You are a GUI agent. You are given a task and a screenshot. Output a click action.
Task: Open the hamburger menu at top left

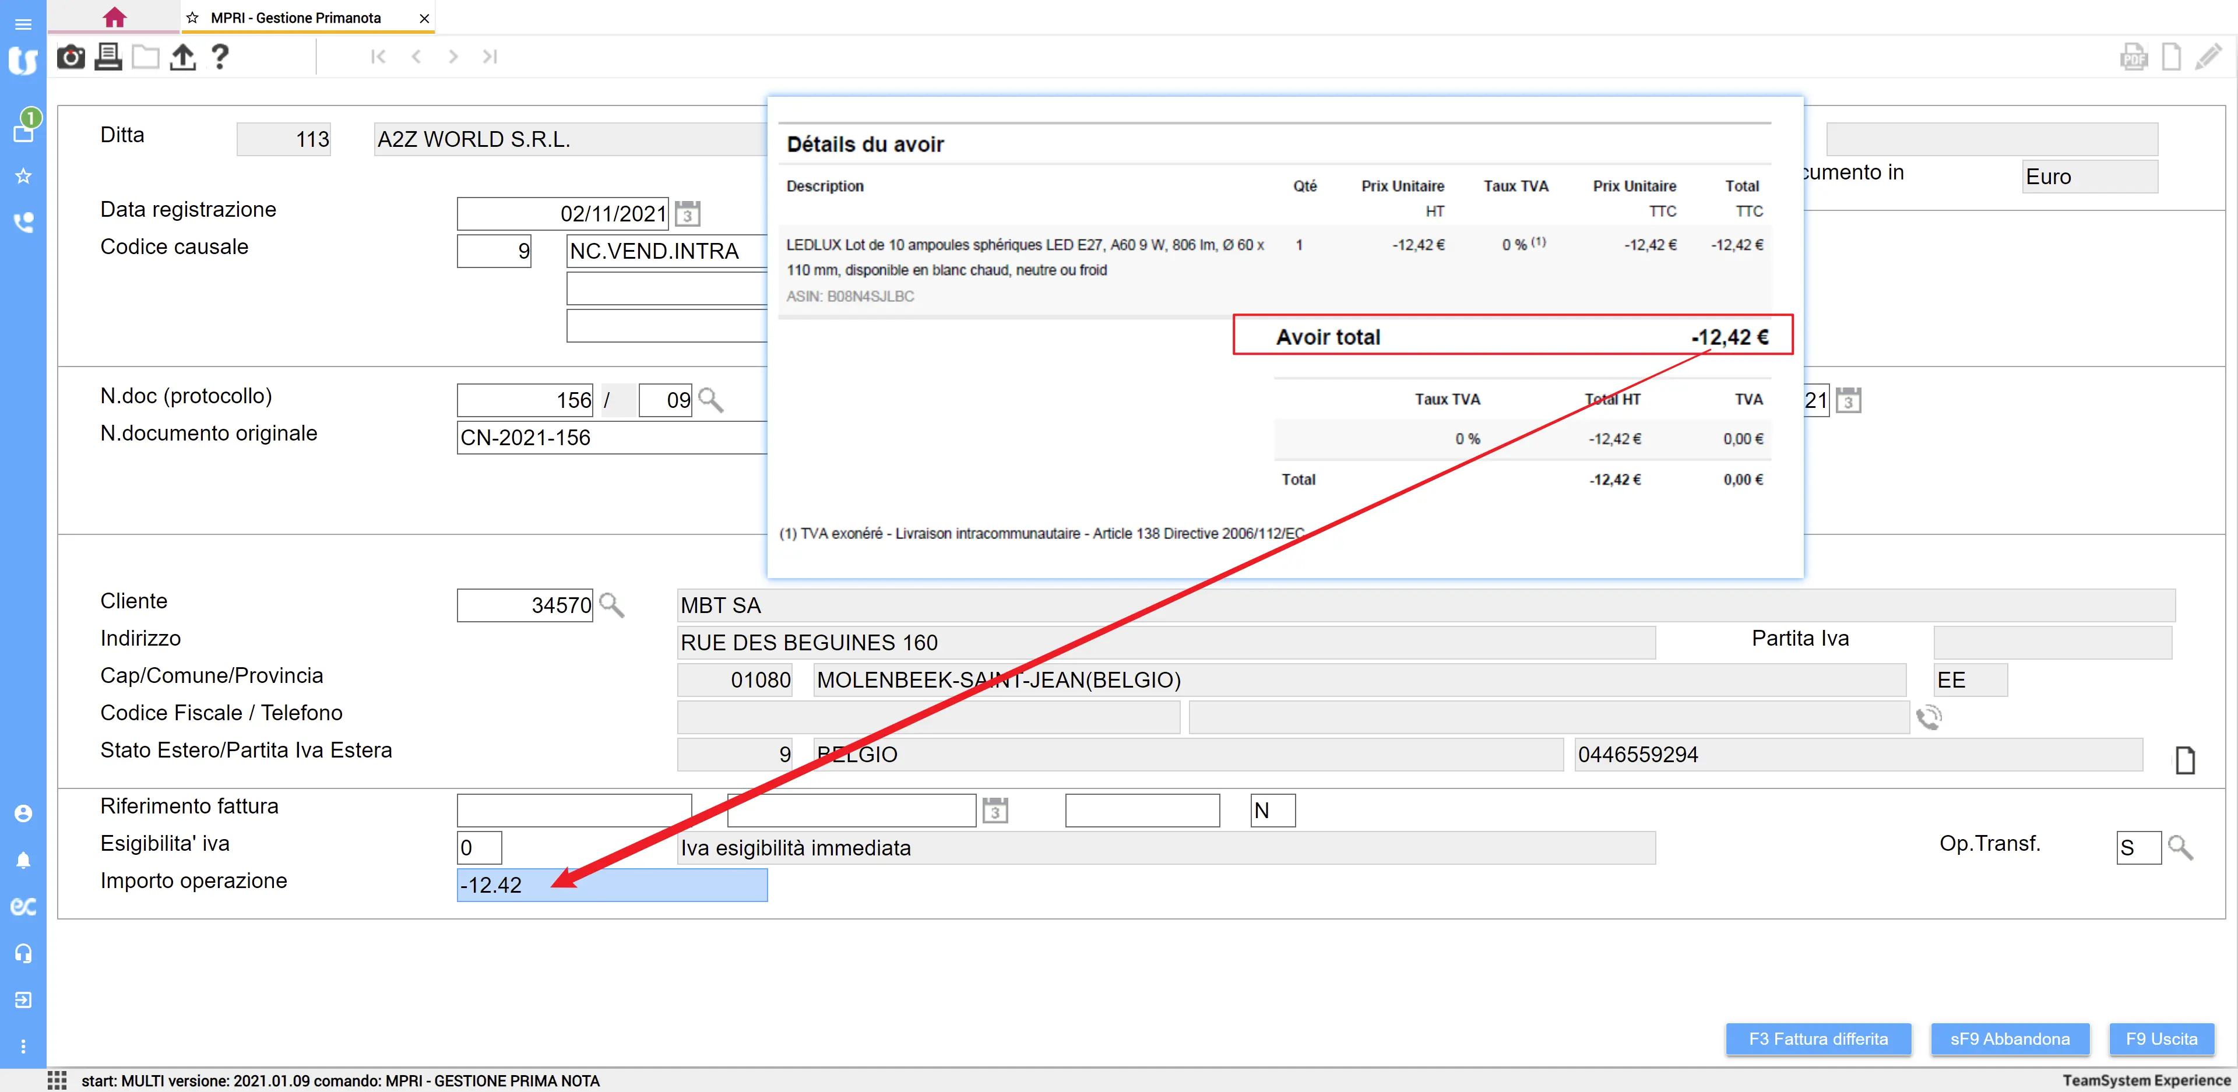point(23,23)
